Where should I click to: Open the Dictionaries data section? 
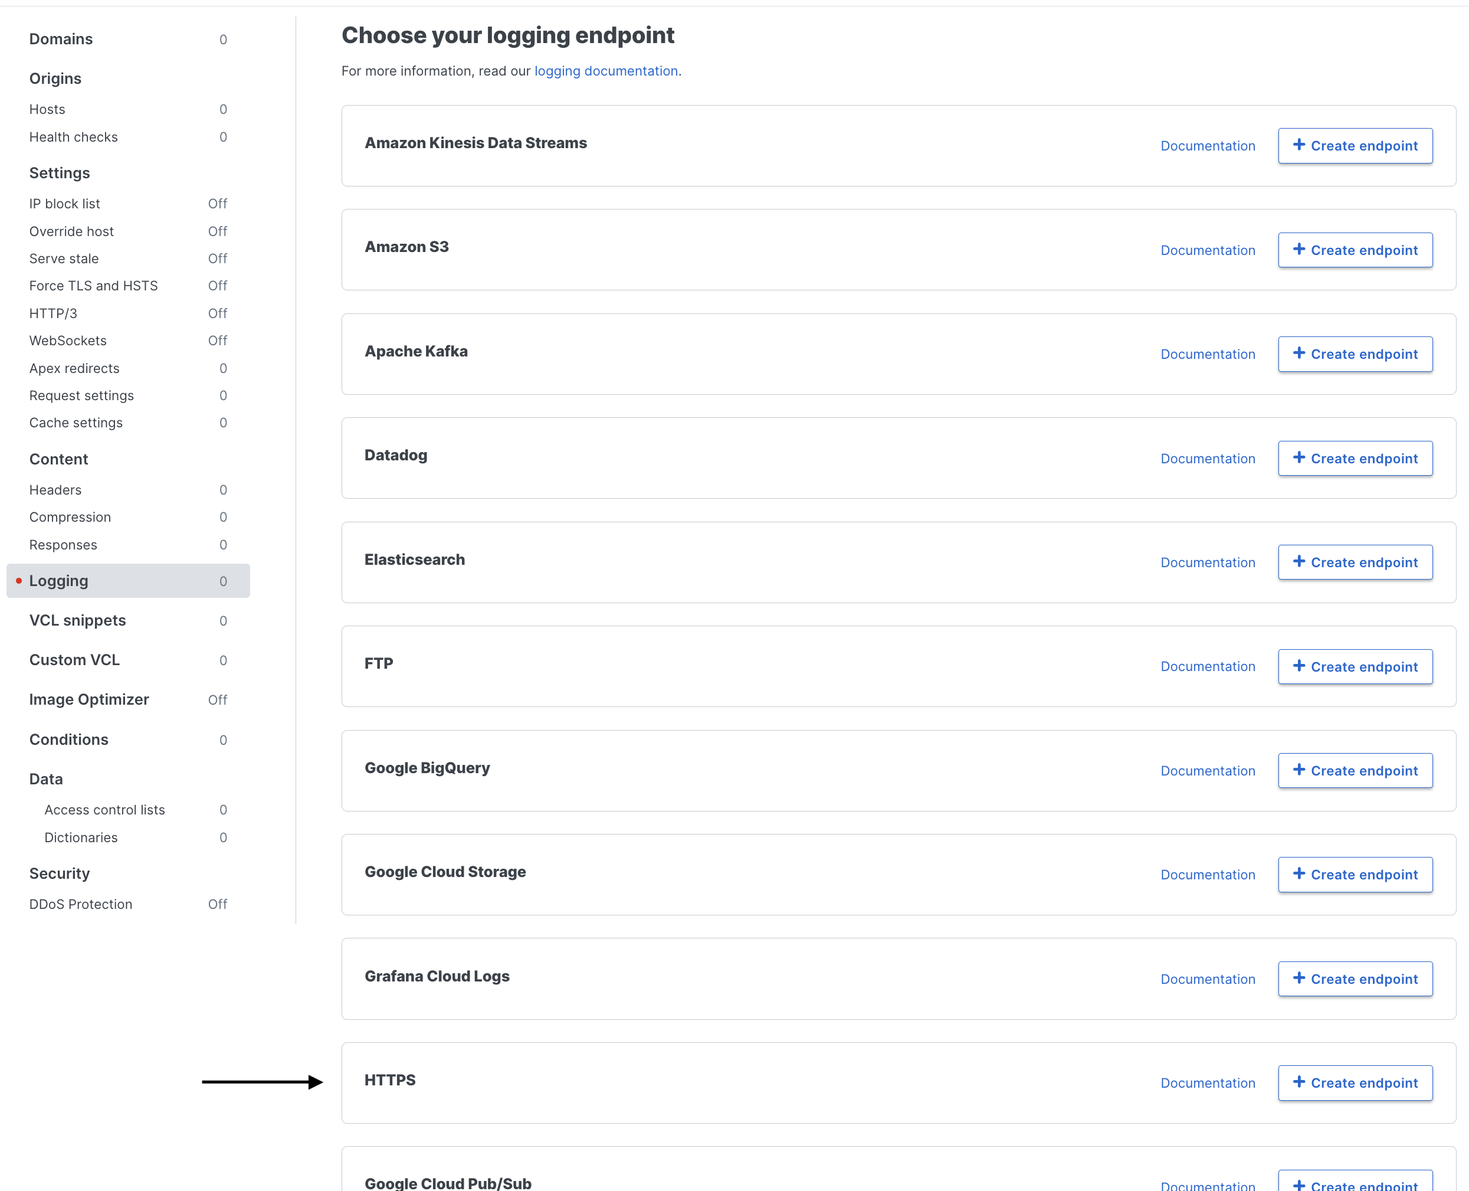tap(81, 837)
